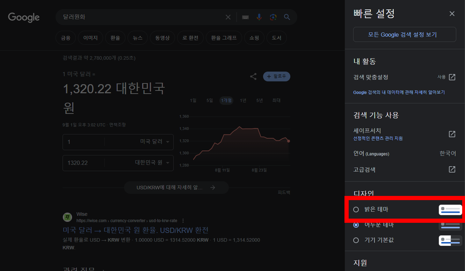The width and height of the screenshot is (465, 271).
Task: Switch to the 쇼핑 tab
Action: click(254, 38)
